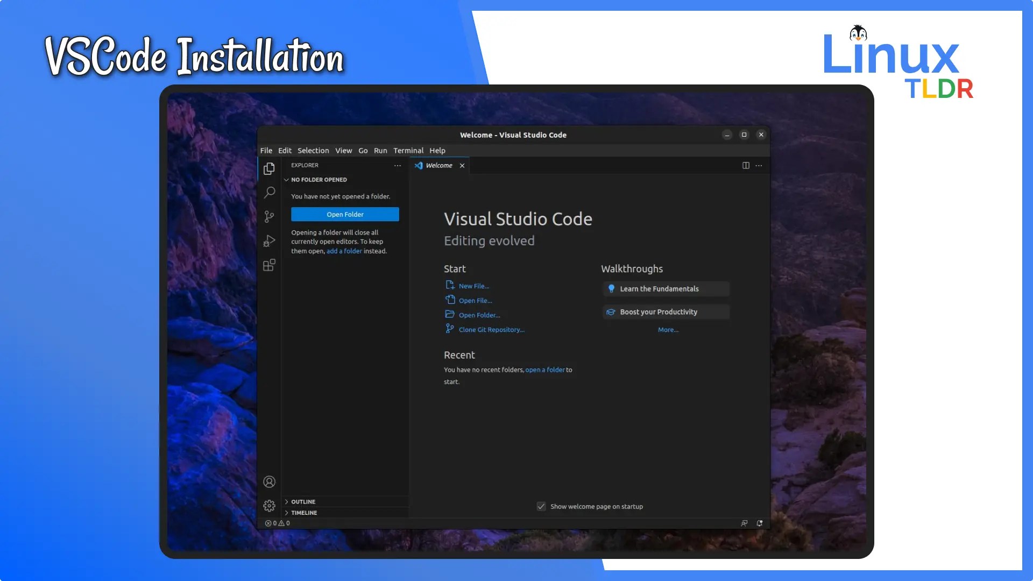
Task: Open the Explorer view icon
Action: (269, 168)
